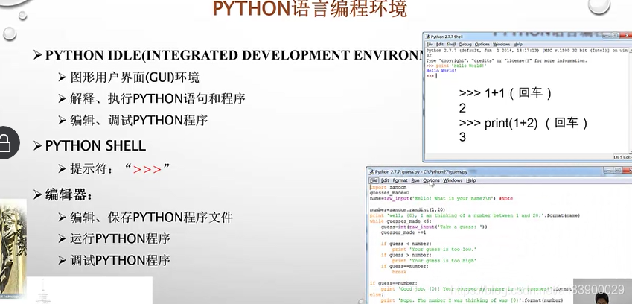This screenshot has width=632, height=304.
Task: Click the red >>> prompt symbol on slide
Action: (x=147, y=169)
